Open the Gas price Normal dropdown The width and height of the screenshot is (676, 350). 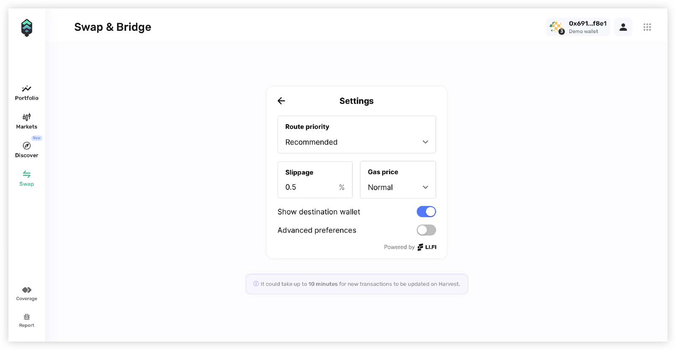tap(398, 180)
